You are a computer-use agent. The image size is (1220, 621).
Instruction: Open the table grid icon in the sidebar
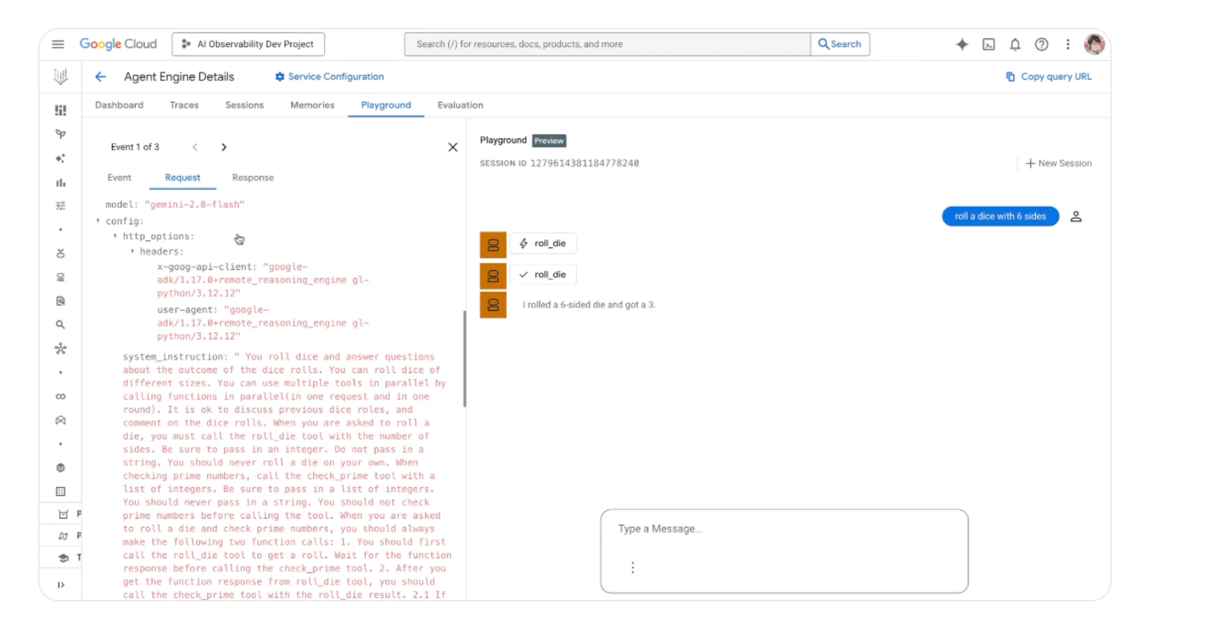pyautogui.click(x=60, y=491)
